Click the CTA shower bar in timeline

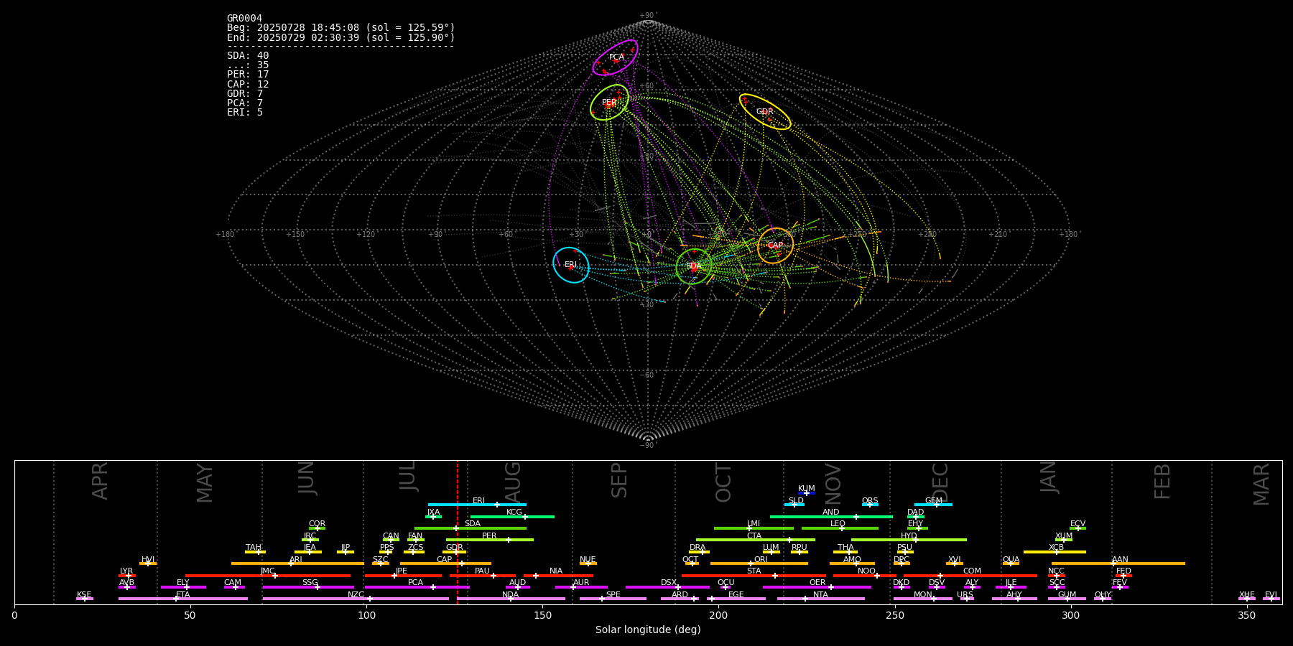point(756,540)
